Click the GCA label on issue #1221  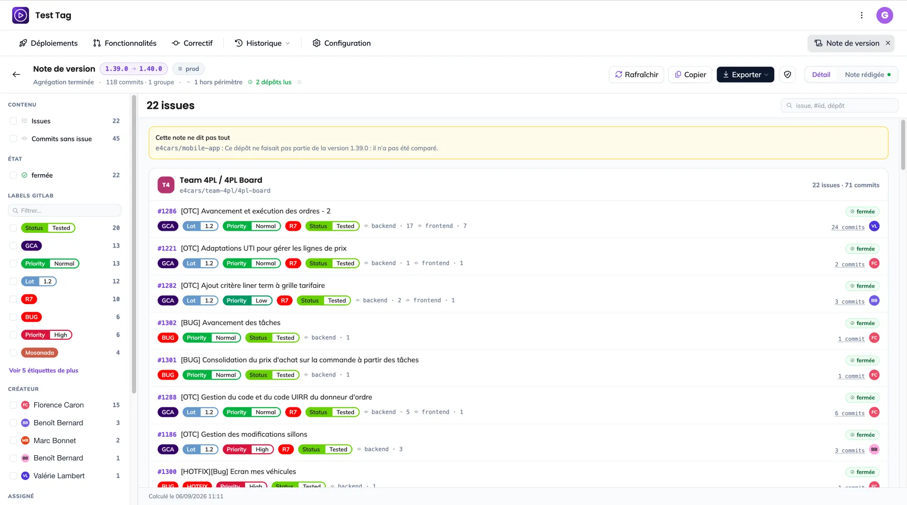tap(168, 263)
